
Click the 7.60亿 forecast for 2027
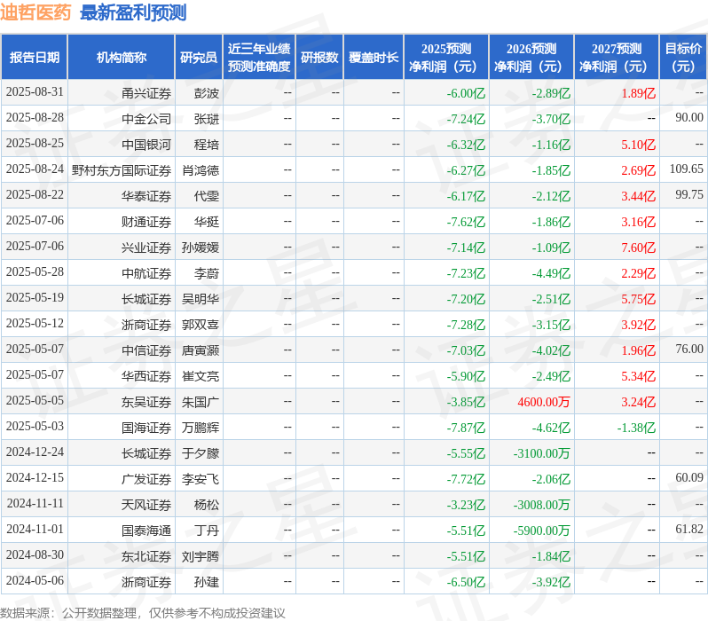tap(638, 248)
